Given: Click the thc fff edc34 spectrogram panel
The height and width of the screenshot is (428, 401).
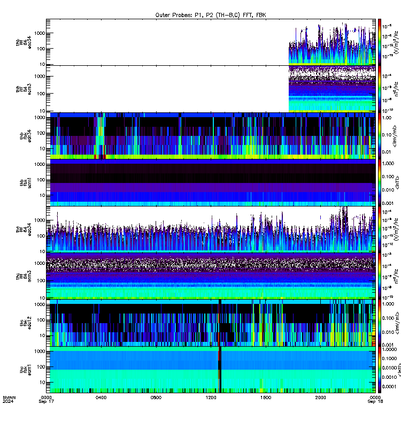Looking at the screenshot, I should (x=211, y=230).
